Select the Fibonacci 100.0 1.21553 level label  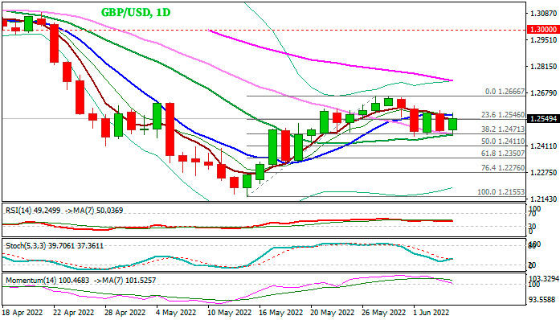click(501, 192)
